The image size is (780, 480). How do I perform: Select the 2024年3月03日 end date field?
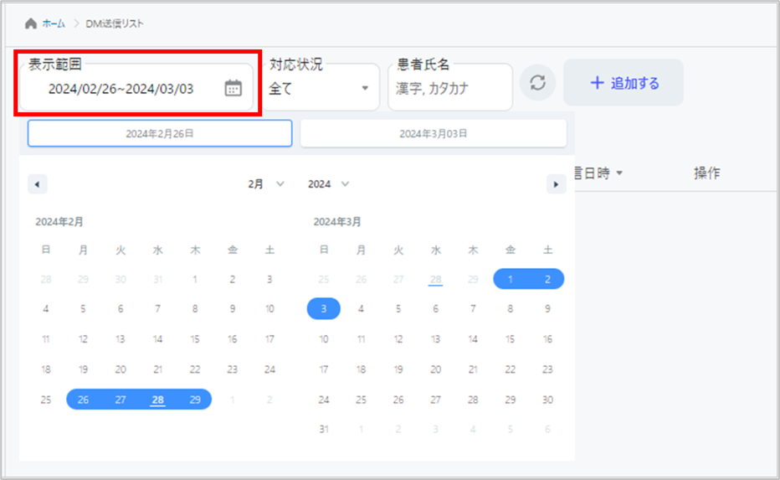433,133
